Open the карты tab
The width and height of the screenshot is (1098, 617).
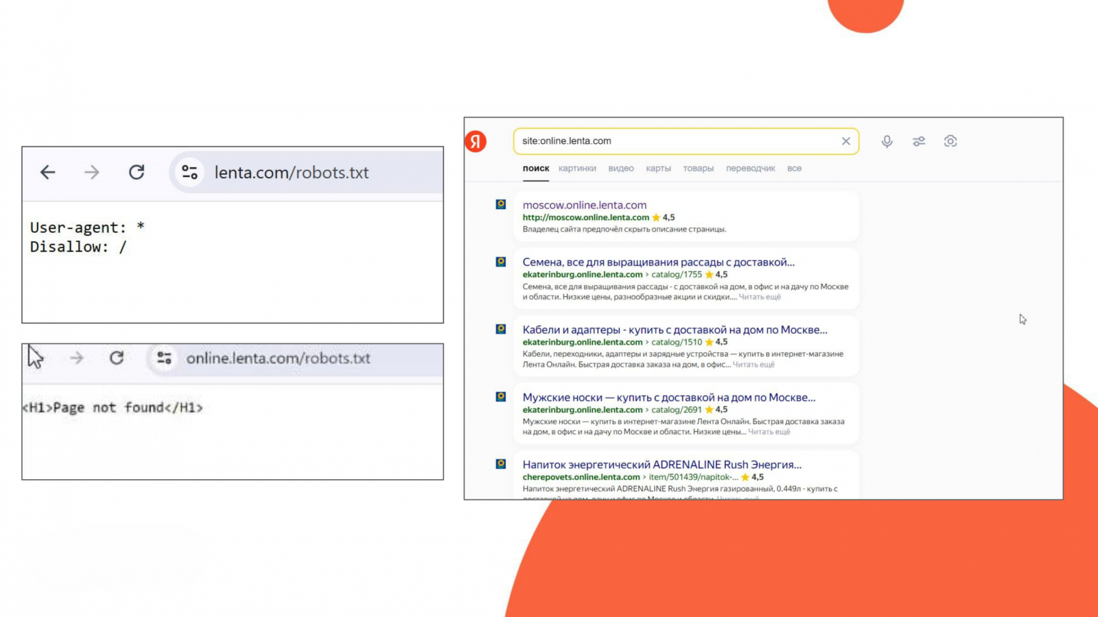658,168
